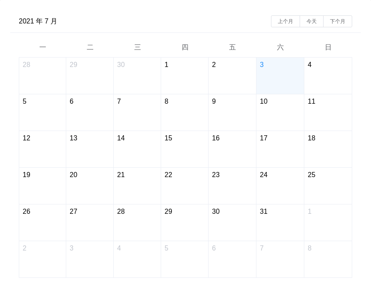Select grayed August 5 in last row
The width and height of the screenshot is (371, 303).
point(185,259)
